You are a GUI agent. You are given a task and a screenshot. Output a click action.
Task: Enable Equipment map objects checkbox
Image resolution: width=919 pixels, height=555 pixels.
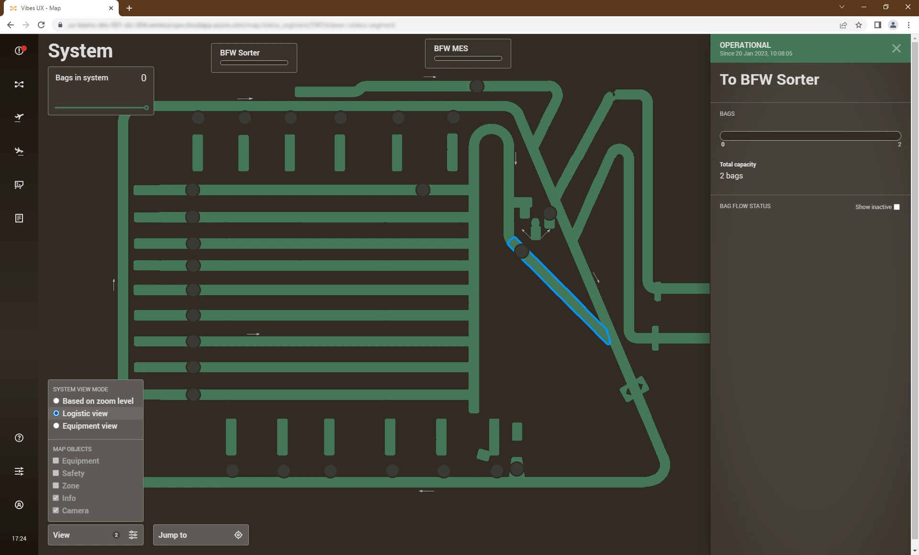coord(56,461)
